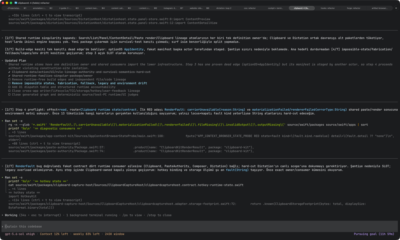The width and height of the screenshot is (400, 240).
Task: Check the 'Close cross-app writer/lifecycle' plan item
Action: (x=9, y=91)
